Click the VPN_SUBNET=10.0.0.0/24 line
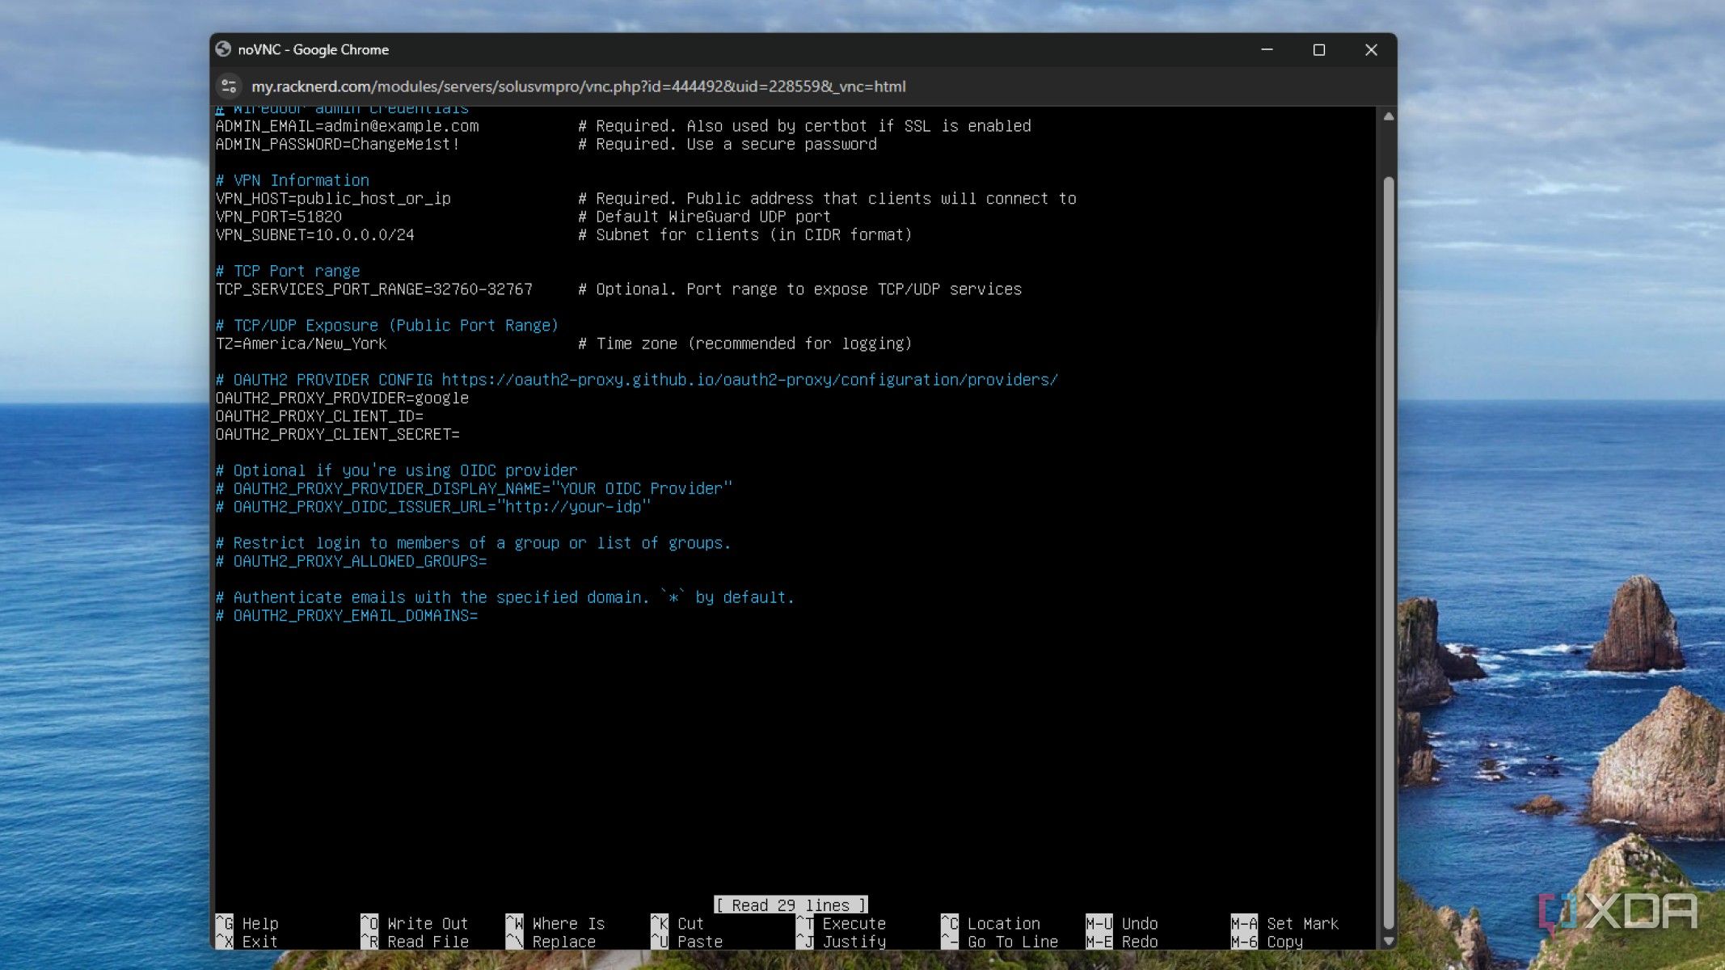Viewport: 1725px width, 970px height. (314, 235)
